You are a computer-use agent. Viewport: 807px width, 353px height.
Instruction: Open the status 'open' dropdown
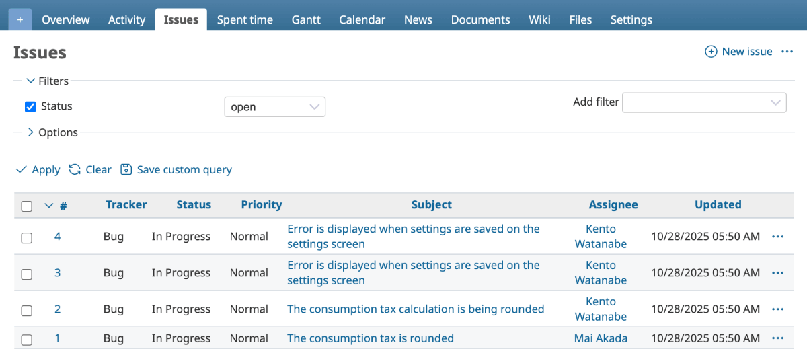click(x=274, y=107)
